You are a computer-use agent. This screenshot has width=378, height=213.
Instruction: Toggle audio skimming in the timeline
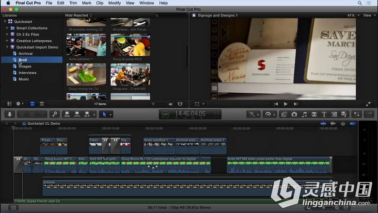click(x=333, y=124)
